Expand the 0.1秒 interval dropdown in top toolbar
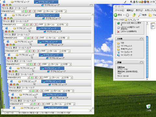This screenshot has height=117, width=156. (65, 11)
